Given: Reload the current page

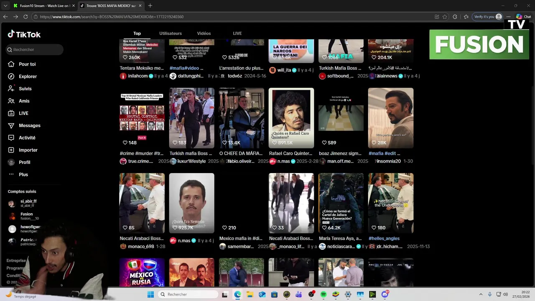Looking at the screenshot, I should (25, 17).
